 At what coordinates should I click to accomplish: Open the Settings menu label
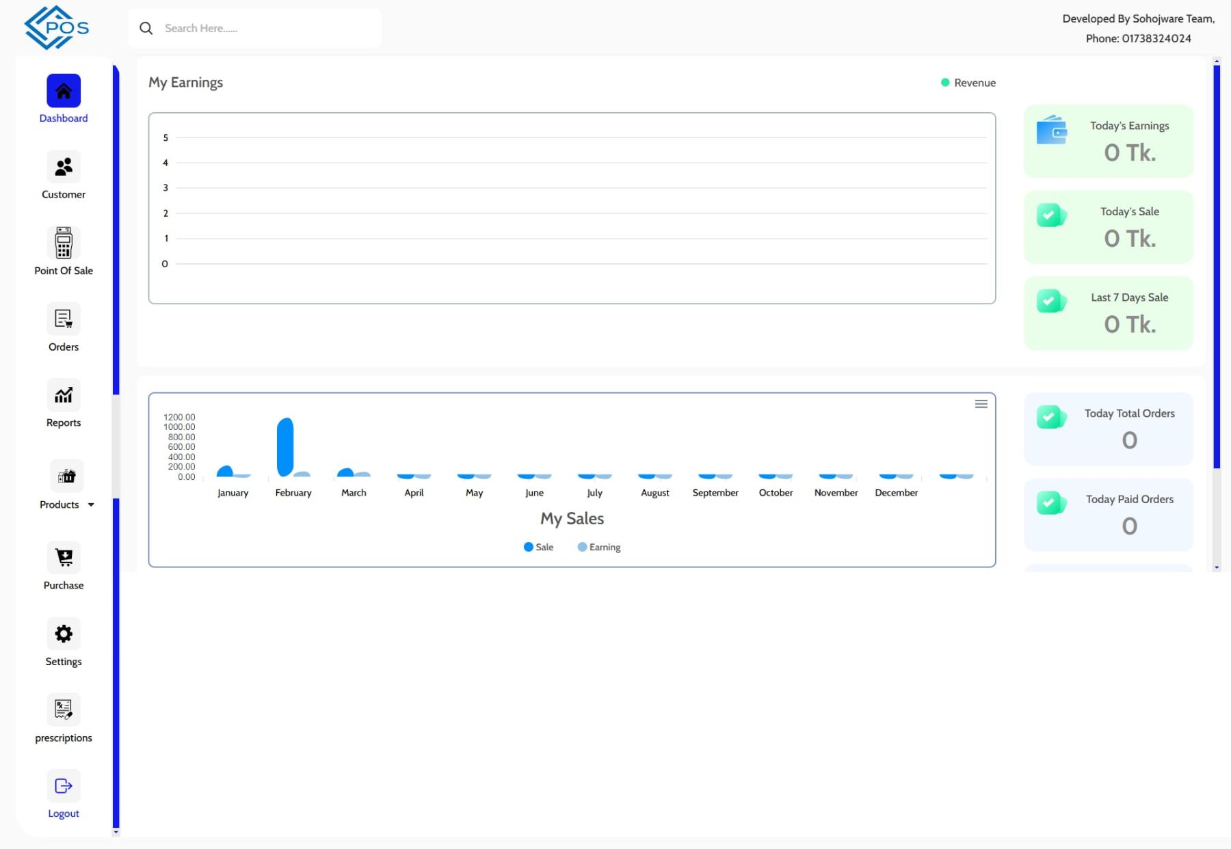click(64, 662)
